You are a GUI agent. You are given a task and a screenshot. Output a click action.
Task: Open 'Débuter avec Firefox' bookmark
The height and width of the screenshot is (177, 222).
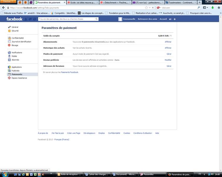(x=12, y=13)
